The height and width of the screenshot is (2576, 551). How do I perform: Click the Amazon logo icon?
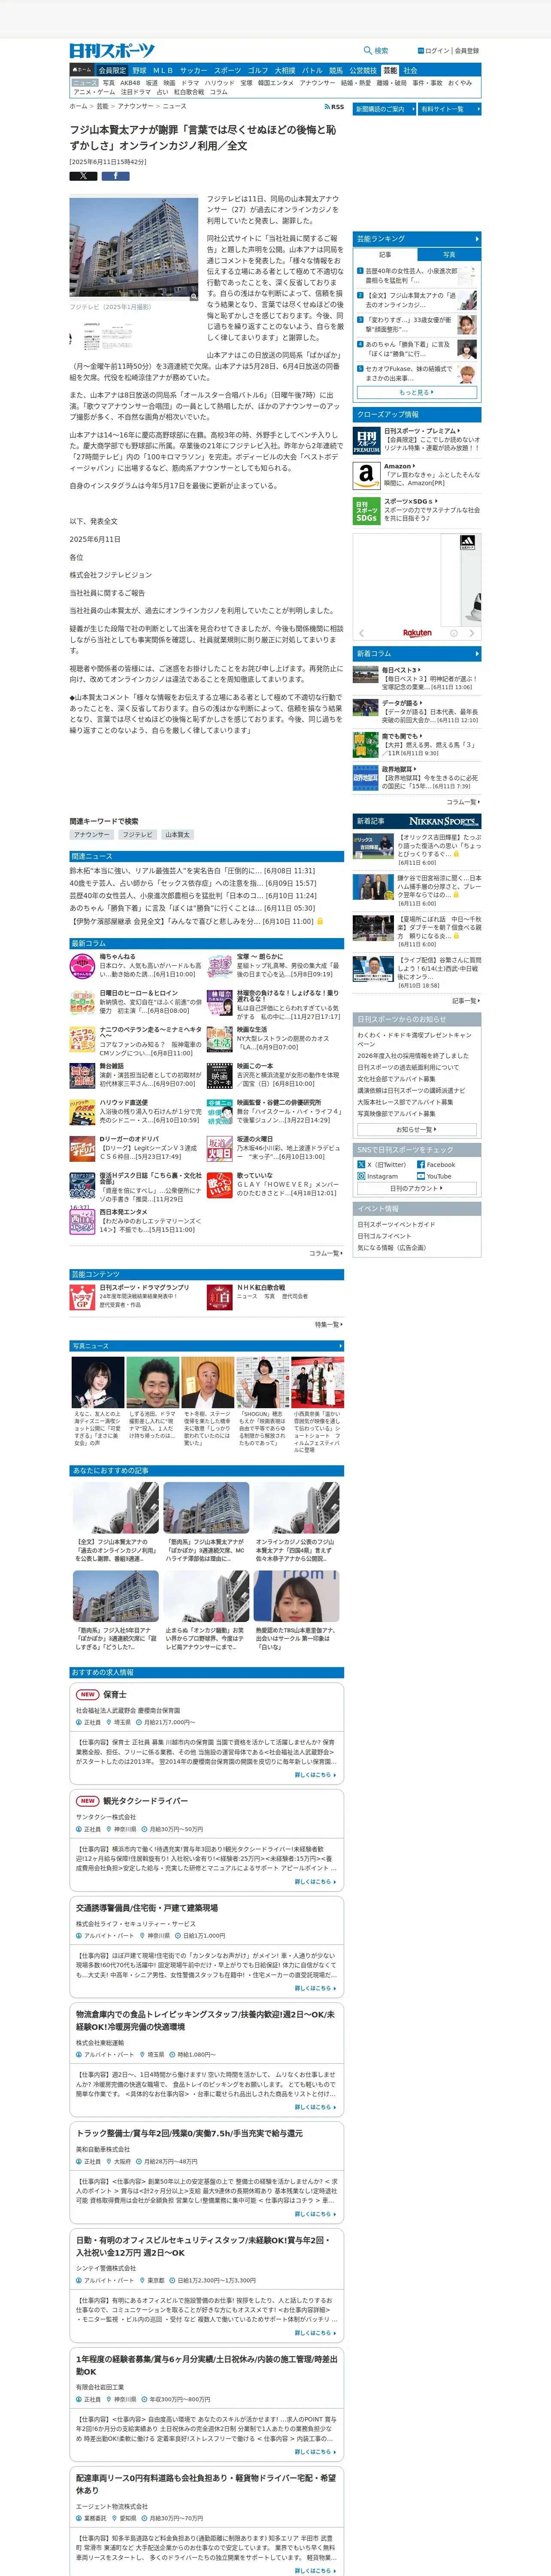(366, 476)
